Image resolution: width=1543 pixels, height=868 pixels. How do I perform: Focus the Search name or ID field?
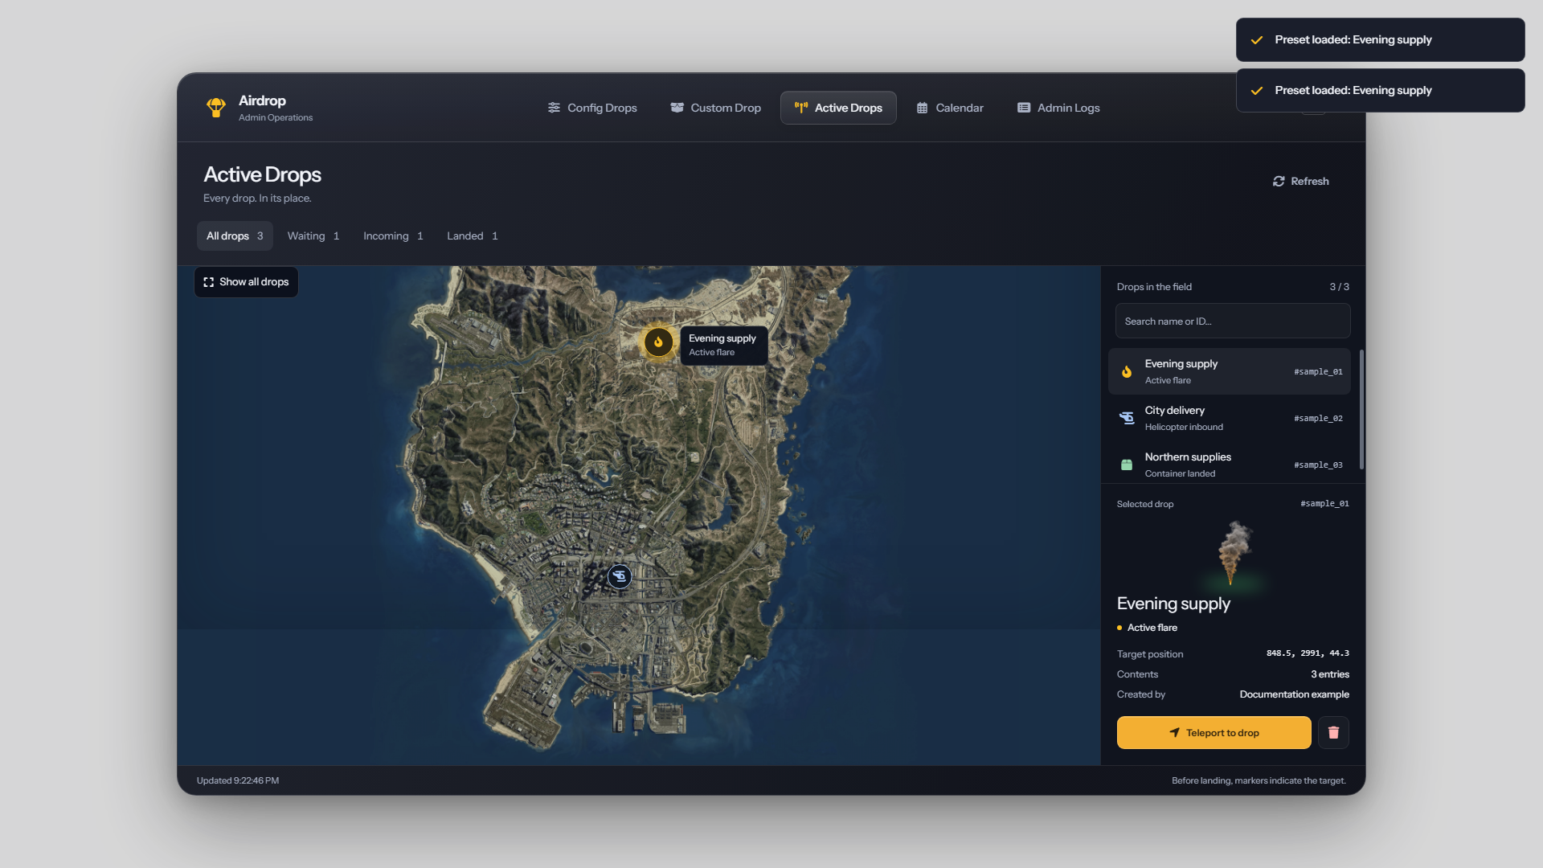pyautogui.click(x=1233, y=321)
